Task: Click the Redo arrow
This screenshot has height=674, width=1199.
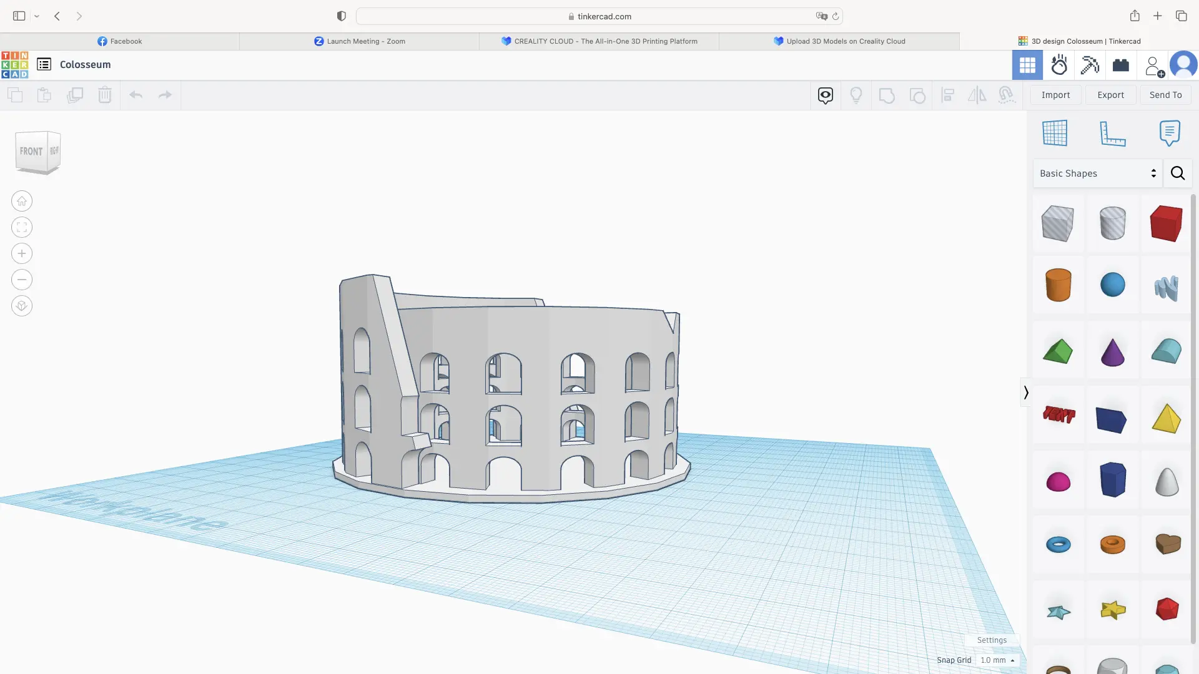Action: [x=165, y=95]
